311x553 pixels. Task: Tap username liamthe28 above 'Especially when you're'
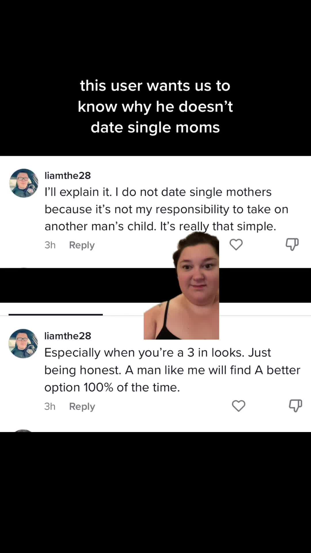pyautogui.click(x=68, y=336)
